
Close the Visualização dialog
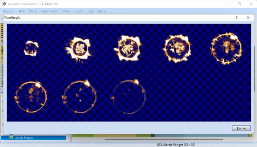pyautogui.click(x=248, y=17)
